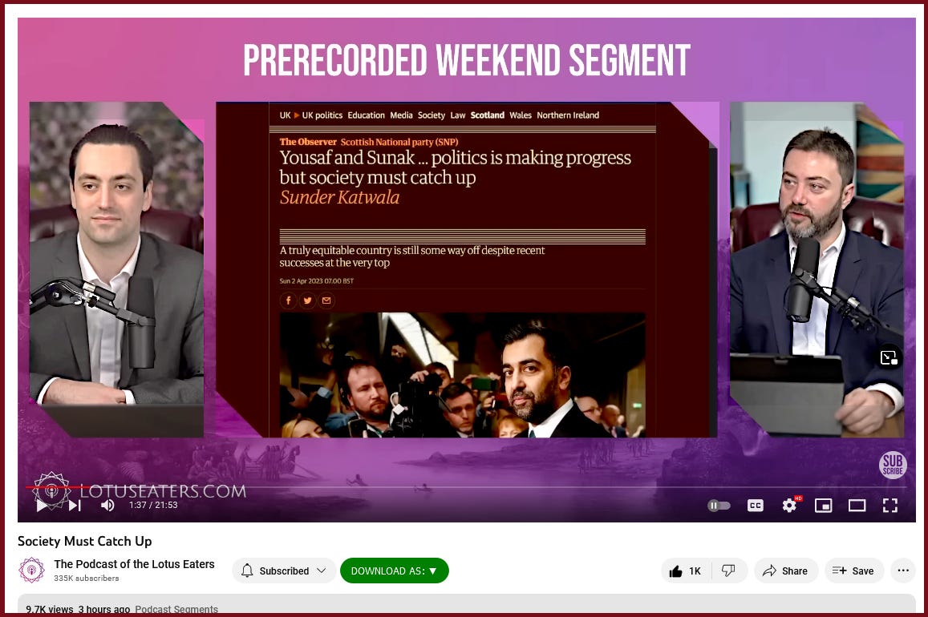Switch to miniplayer mode

823,506
